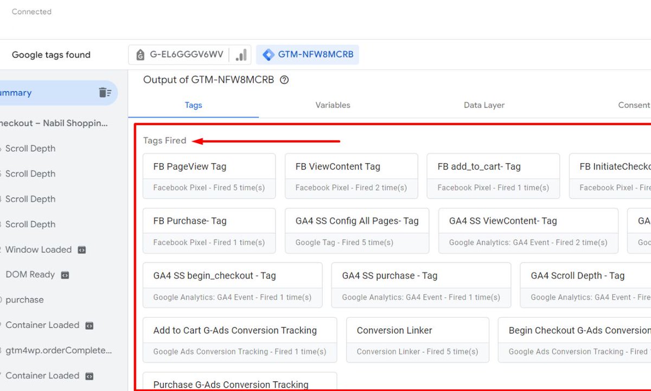Open GA4 SS begin_checkout - Tag card
Screen dimensions: 651x391
(x=232, y=285)
